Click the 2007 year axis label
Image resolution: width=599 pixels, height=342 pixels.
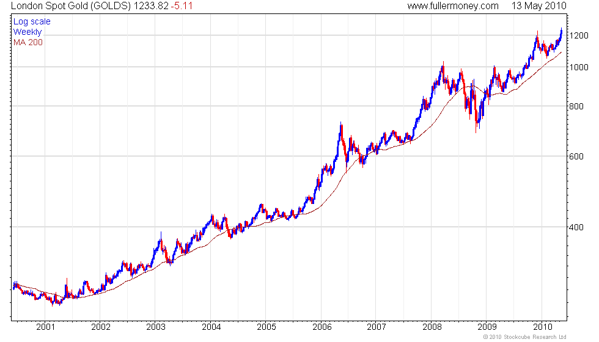(x=377, y=327)
